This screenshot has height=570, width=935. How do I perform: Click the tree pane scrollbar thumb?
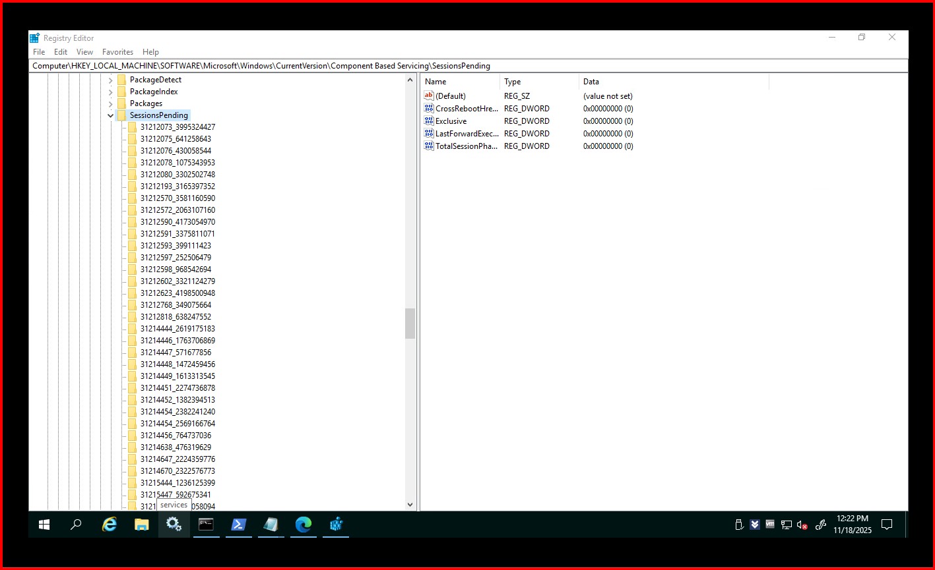pos(410,324)
